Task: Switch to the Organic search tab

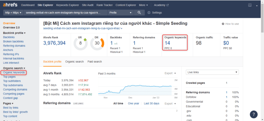Action: 75,61
